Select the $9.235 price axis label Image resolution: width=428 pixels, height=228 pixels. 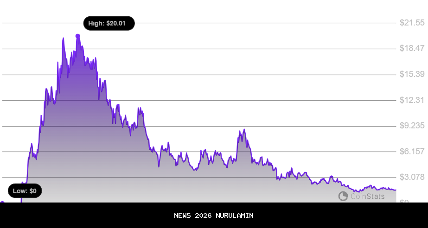[x=412, y=126]
